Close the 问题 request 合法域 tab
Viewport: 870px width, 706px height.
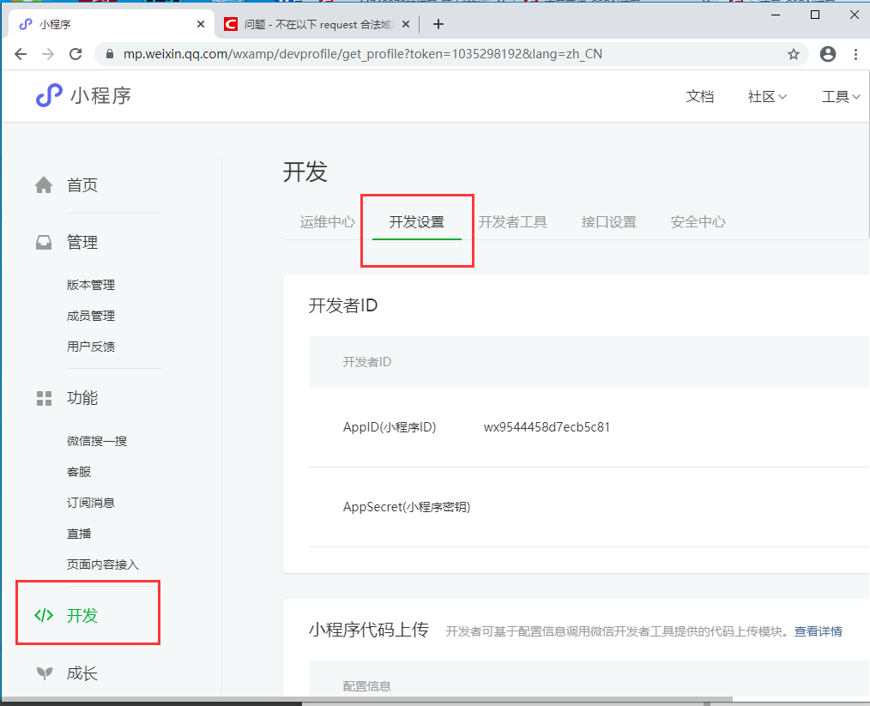coord(406,24)
